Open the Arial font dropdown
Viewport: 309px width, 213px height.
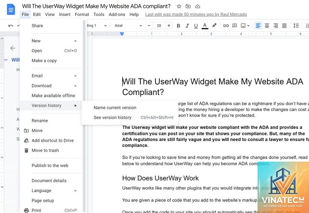pyautogui.click(x=128, y=25)
